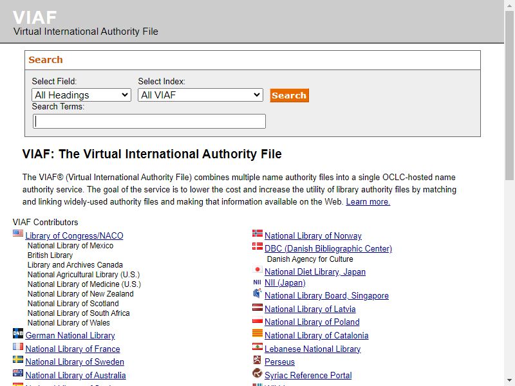Open the Select Index dropdown
Image resolution: width=515 pixels, height=386 pixels.
(x=200, y=95)
